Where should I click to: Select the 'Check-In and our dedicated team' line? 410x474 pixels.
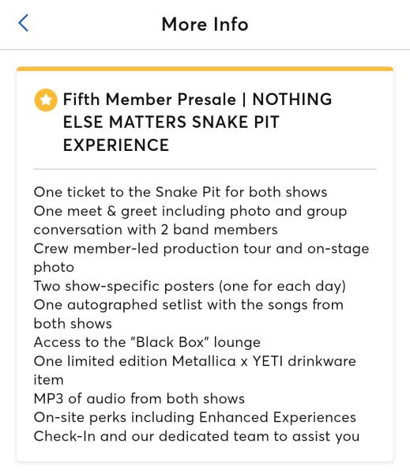tap(197, 436)
